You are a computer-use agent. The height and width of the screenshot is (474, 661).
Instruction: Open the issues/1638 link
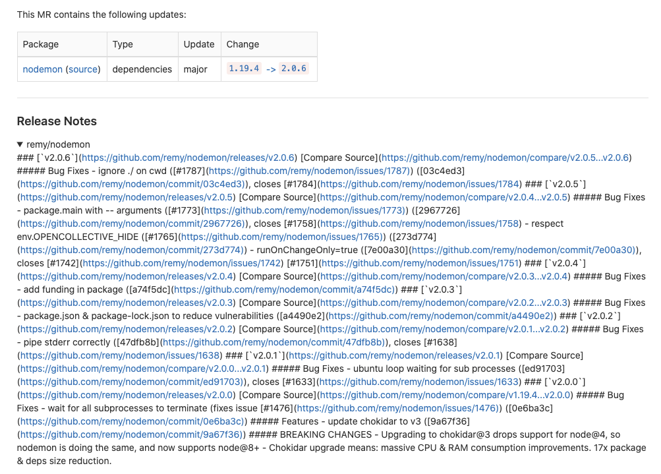[x=120, y=355]
